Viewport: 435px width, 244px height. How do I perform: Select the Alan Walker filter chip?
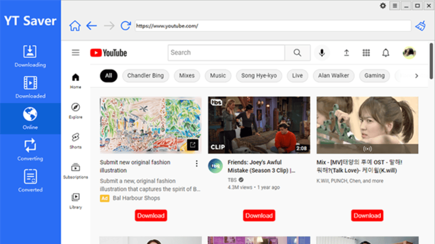(333, 76)
